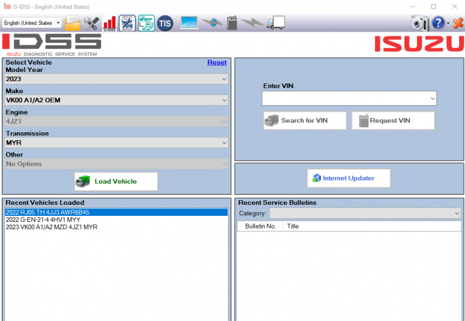Open the Make dropdown showing VK00 A1/A2 OEM
The width and height of the screenshot is (465, 321).
[x=116, y=100]
